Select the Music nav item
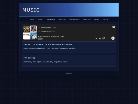The height and width of the screenshot is (104, 138). point(106,19)
